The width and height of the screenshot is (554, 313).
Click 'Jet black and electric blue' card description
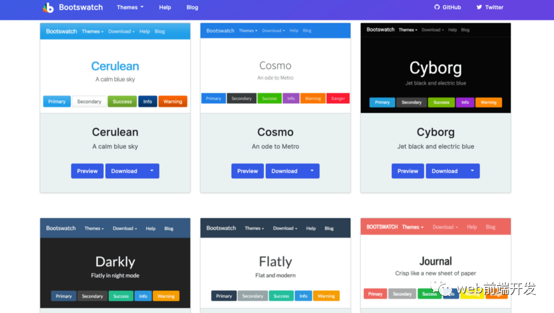[436, 146]
